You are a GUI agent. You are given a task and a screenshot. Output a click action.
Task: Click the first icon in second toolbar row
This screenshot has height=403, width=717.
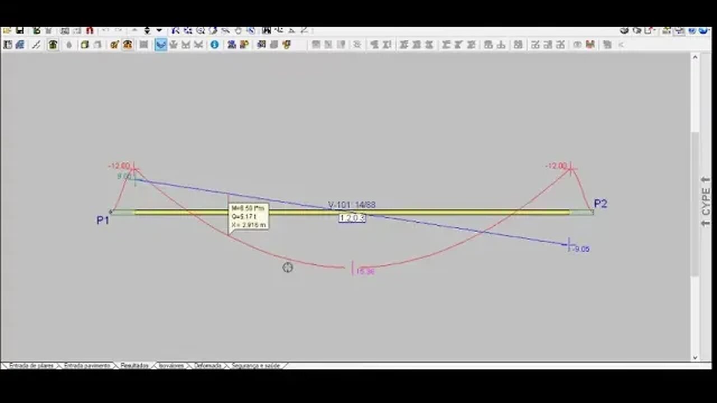point(7,45)
